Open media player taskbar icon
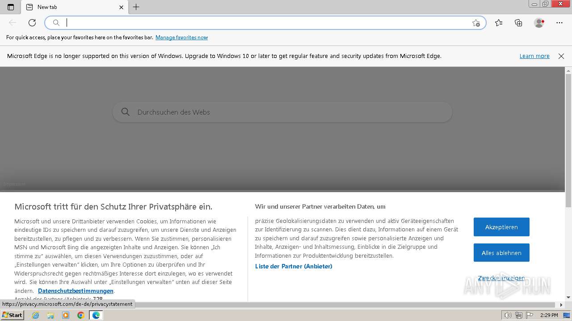Screen dimensions: 572x321 click(x=66, y=315)
